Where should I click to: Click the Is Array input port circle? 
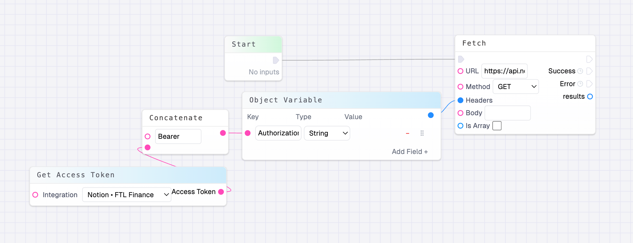click(x=461, y=126)
